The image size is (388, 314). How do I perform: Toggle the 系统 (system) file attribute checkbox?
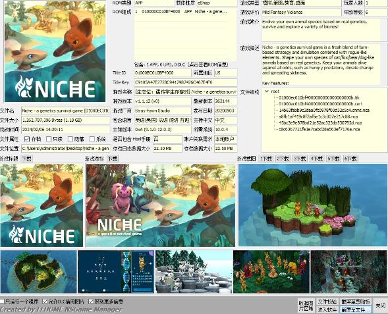92,139
